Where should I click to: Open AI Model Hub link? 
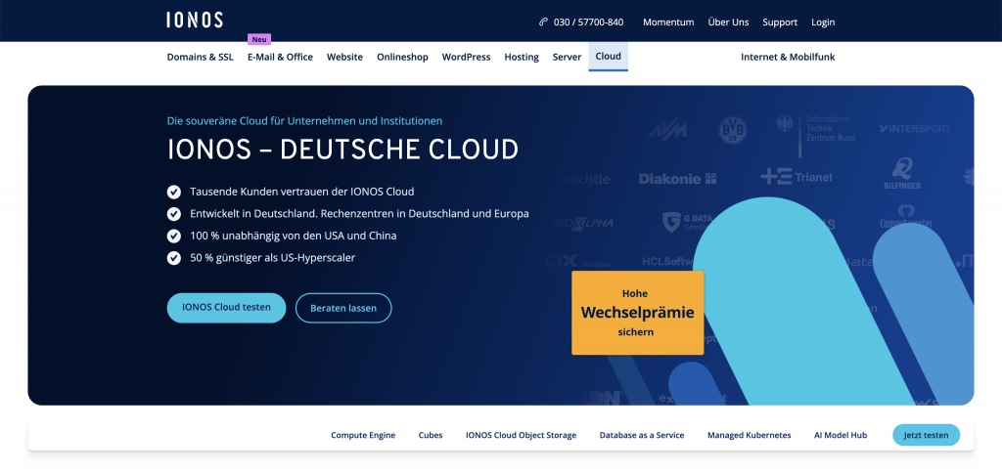841,435
